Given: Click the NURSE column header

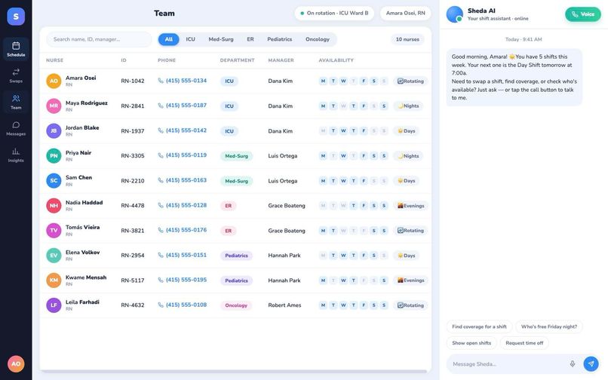Looking at the screenshot, I should coord(54,60).
